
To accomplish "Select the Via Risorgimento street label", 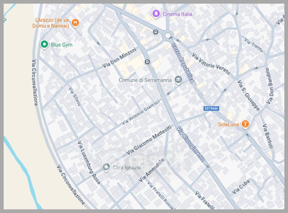I will pos(191,145).
